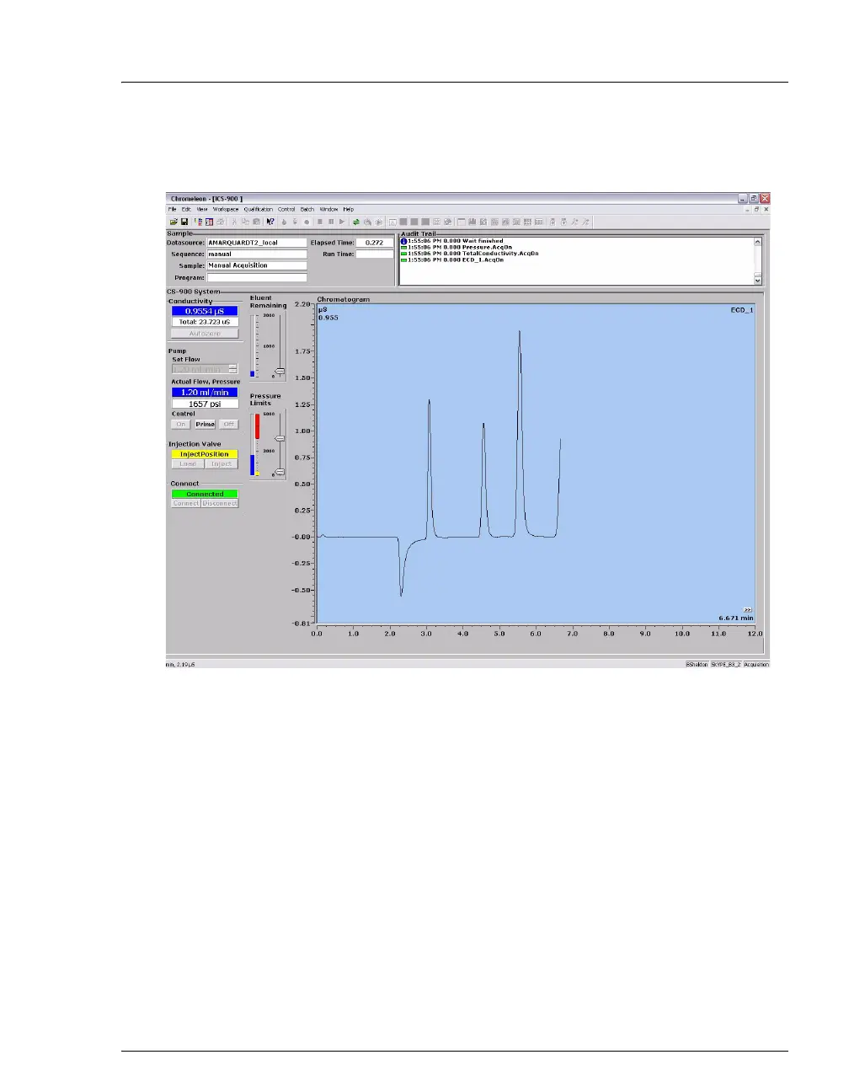Click the Sample field Manual Acquisition

coord(257,265)
